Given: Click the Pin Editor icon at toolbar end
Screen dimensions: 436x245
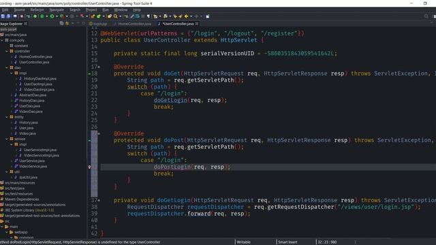Looking at the screenshot, I should tap(207, 16).
